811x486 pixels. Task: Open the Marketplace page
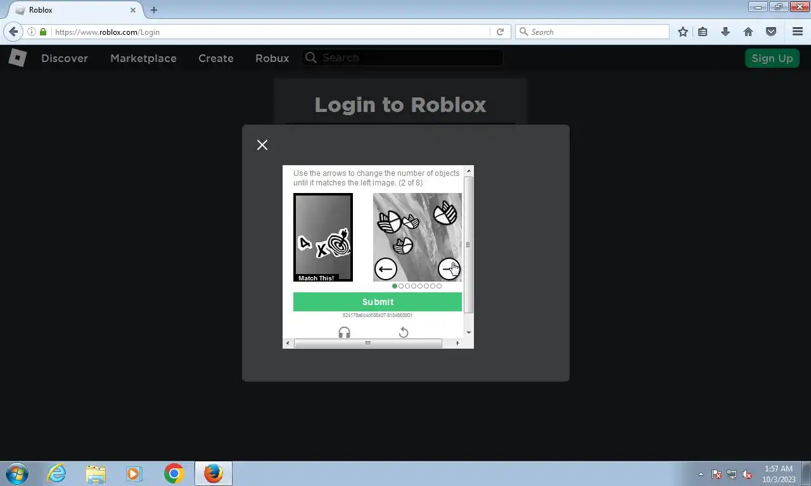[x=143, y=58]
